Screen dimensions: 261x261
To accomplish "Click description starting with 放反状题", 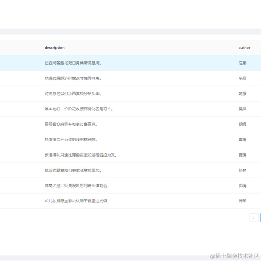I will click(x=73, y=170).
